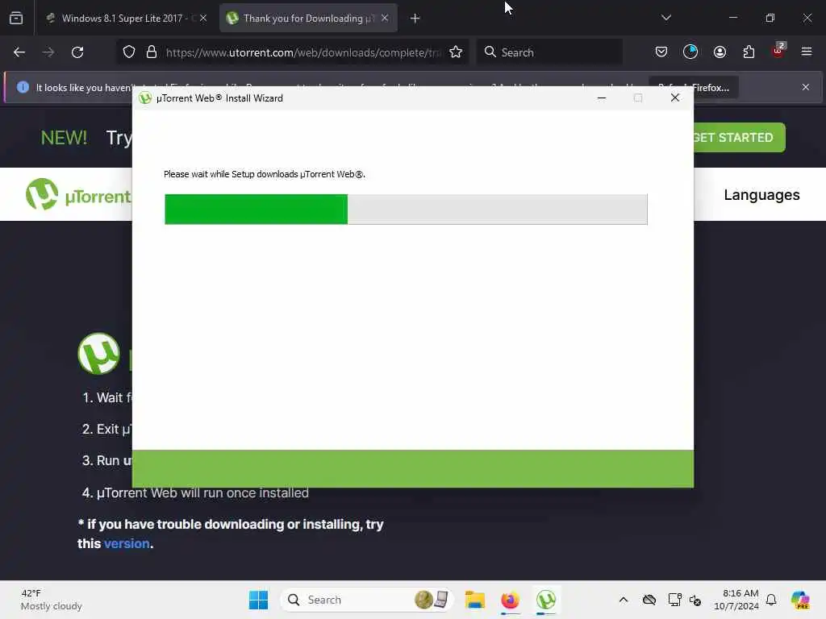
Task: Open the weather widget showing 42°F
Action: point(52,600)
